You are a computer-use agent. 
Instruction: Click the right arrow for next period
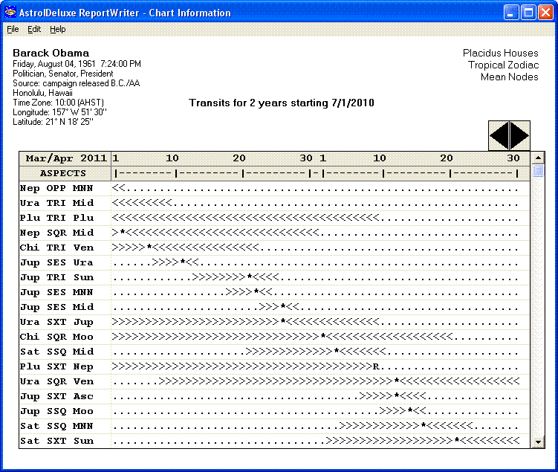519,135
